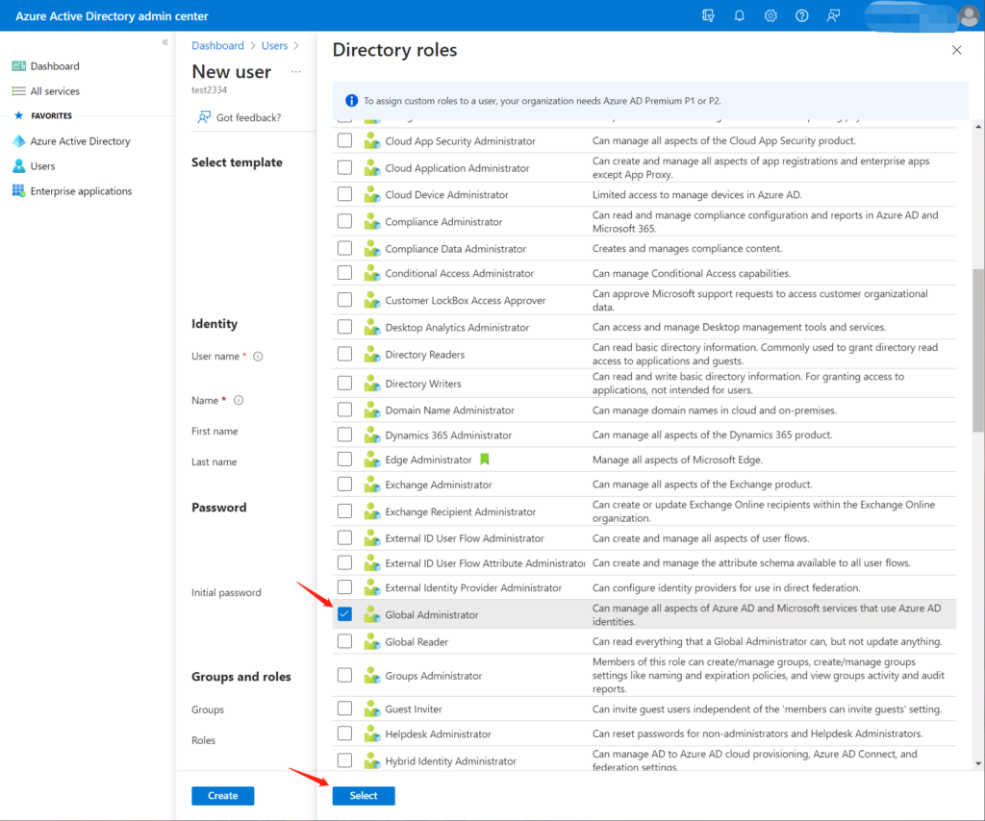The width and height of the screenshot is (985, 821).
Task: Select the Compliance Data Administrator role name
Action: point(455,249)
